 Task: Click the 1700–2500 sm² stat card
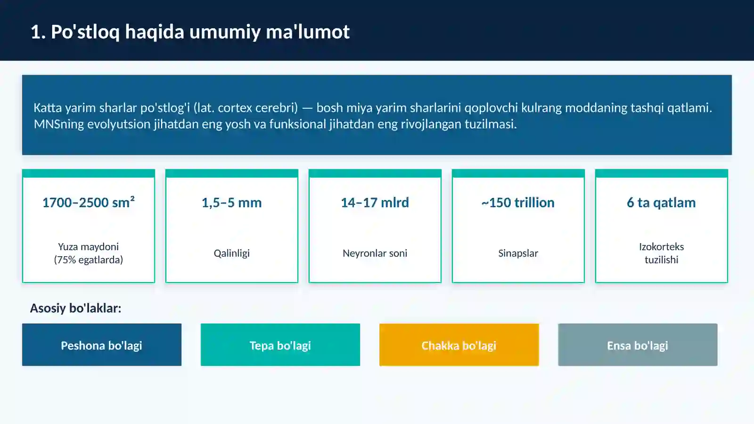89,226
